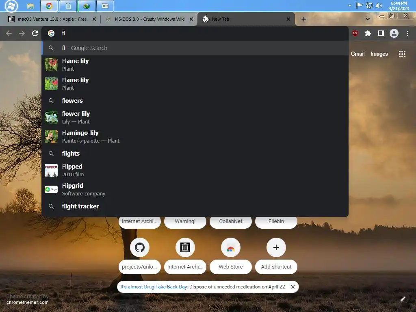Close the macOS Ventura tab
Image resolution: width=416 pixels, height=312 pixels.
94,19
